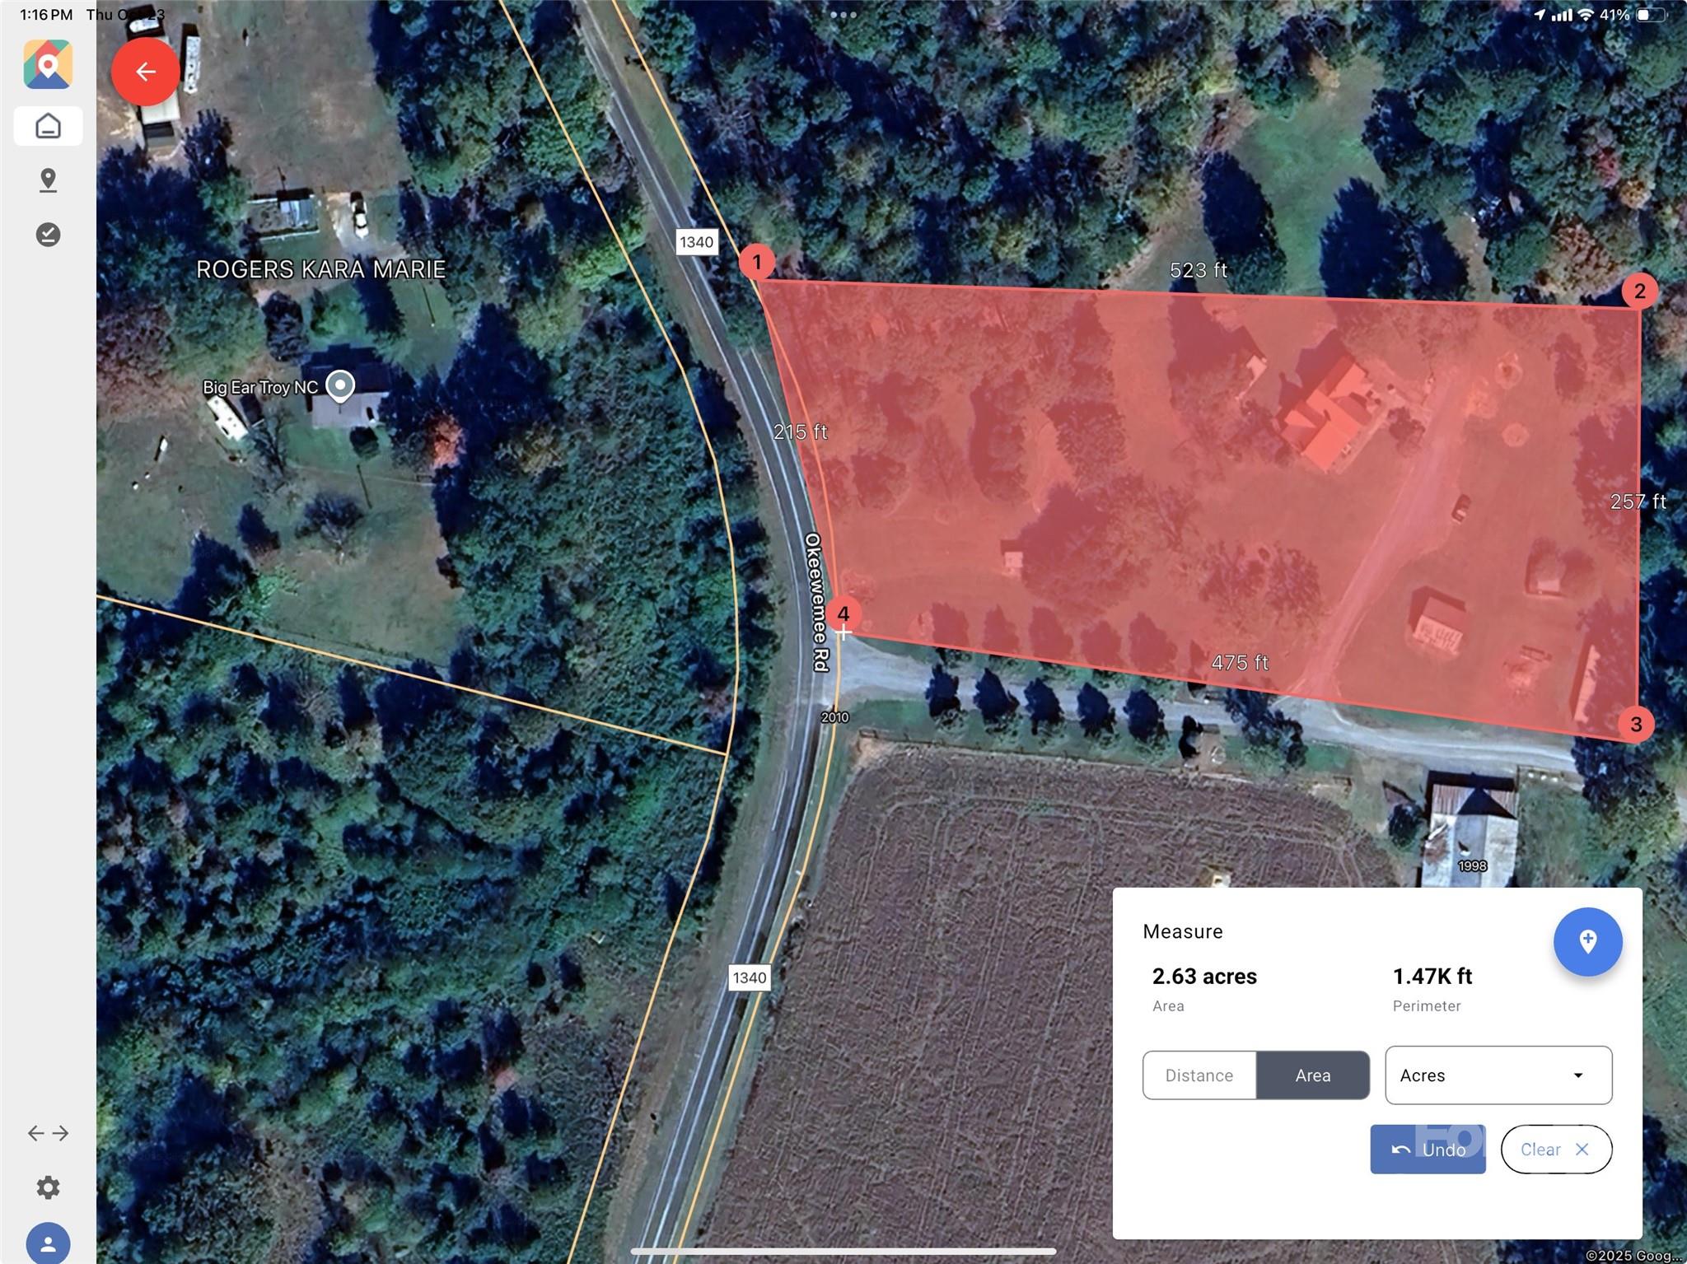The width and height of the screenshot is (1687, 1264).
Task: Click the app logo icon
Action: click(48, 64)
